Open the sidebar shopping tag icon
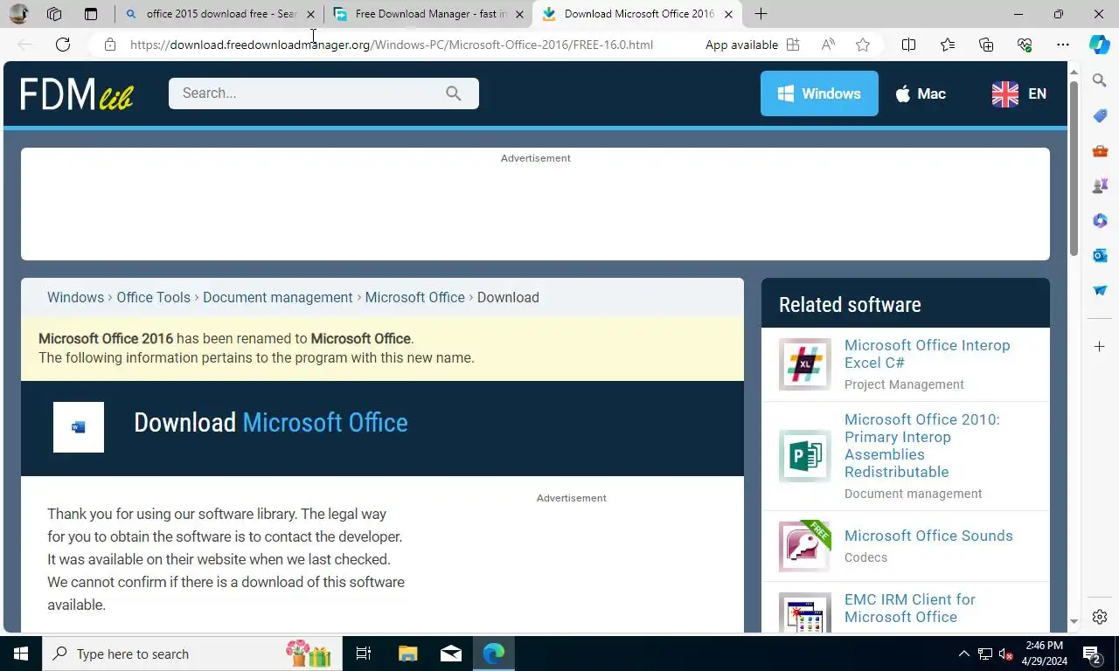The height and width of the screenshot is (671, 1119). (1100, 116)
